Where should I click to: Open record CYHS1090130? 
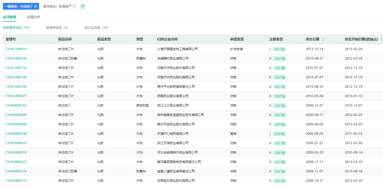tap(16, 59)
